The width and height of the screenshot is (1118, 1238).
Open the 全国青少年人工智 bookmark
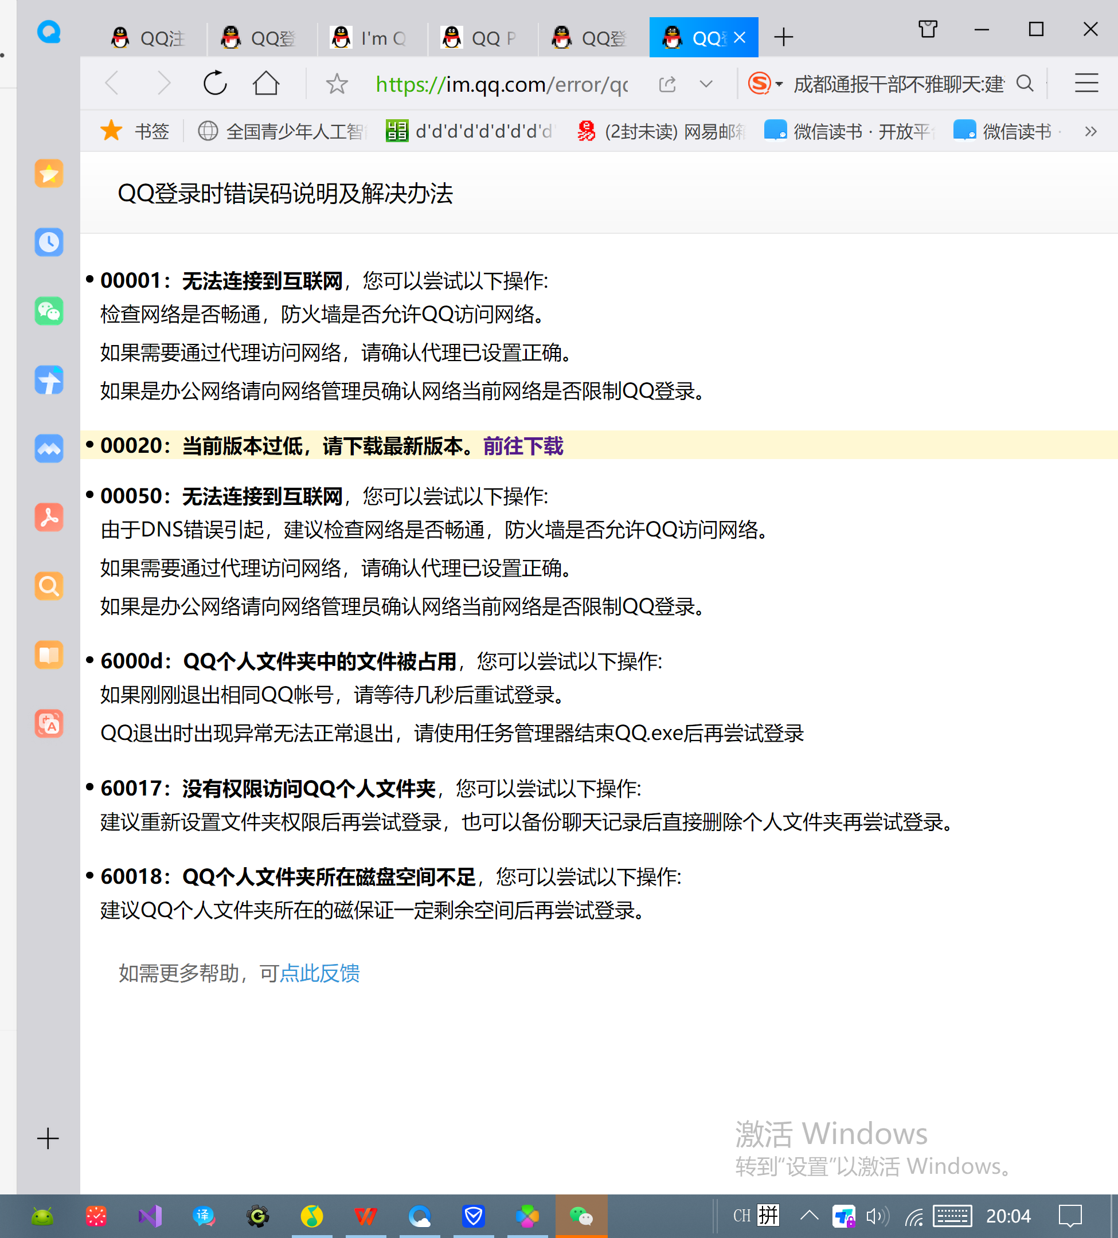(x=283, y=131)
